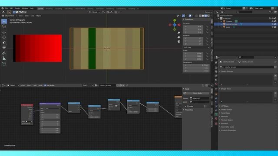Open the File menu
The width and height of the screenshot is (278, 156).
pos(7,8)
